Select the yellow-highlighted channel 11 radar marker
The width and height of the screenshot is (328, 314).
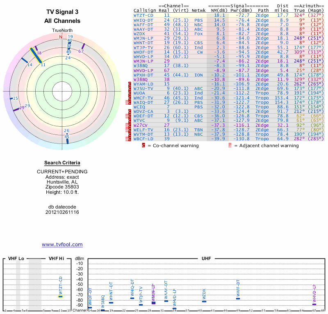[36, 56]
